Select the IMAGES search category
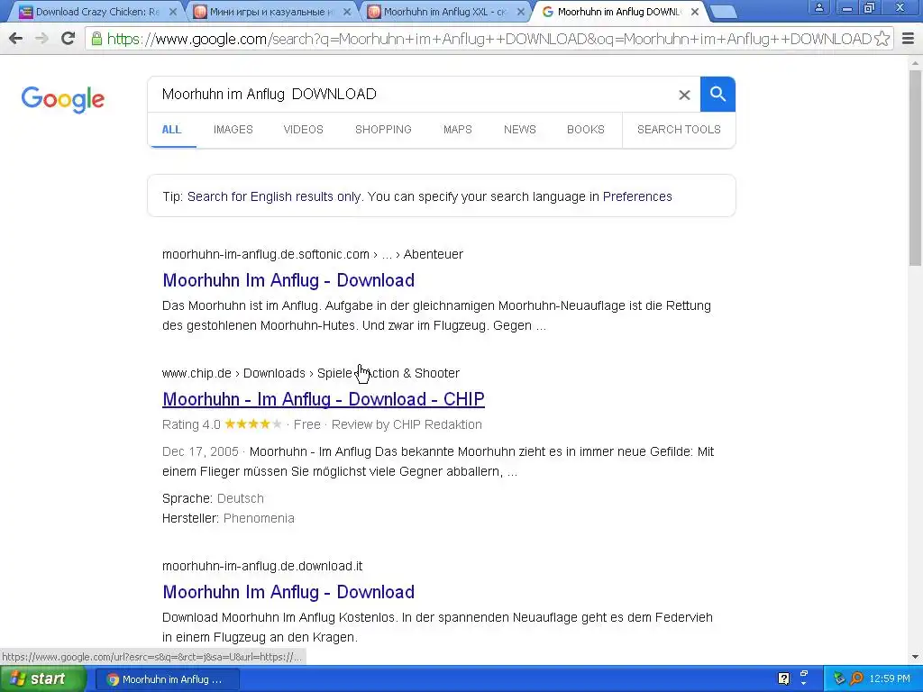Screen dimensions: 923x692 click(233, 130)
